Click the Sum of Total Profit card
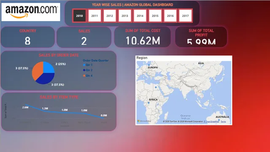Image resolution: width=270 pixels, height=152 pixels. point(201,37)
